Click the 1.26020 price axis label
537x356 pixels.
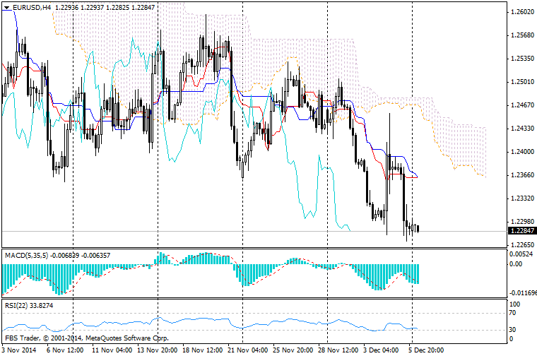[522, 12]
